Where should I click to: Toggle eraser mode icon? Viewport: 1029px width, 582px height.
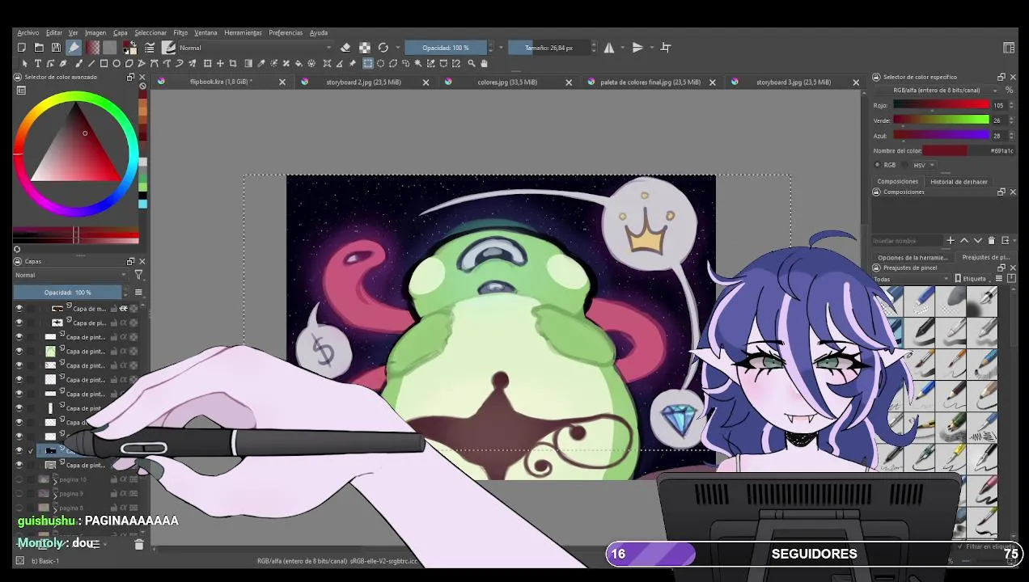(x=345, y=48)
